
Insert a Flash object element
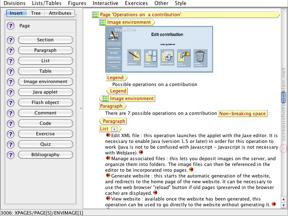click(45, 103)
